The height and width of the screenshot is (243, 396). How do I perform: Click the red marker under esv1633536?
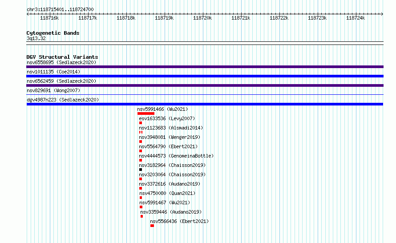[x=141, y=123]
